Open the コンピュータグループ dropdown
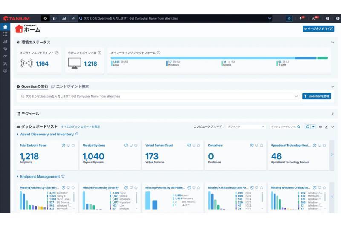Viewport: 341px width, 227px height. tap(246, 126)
